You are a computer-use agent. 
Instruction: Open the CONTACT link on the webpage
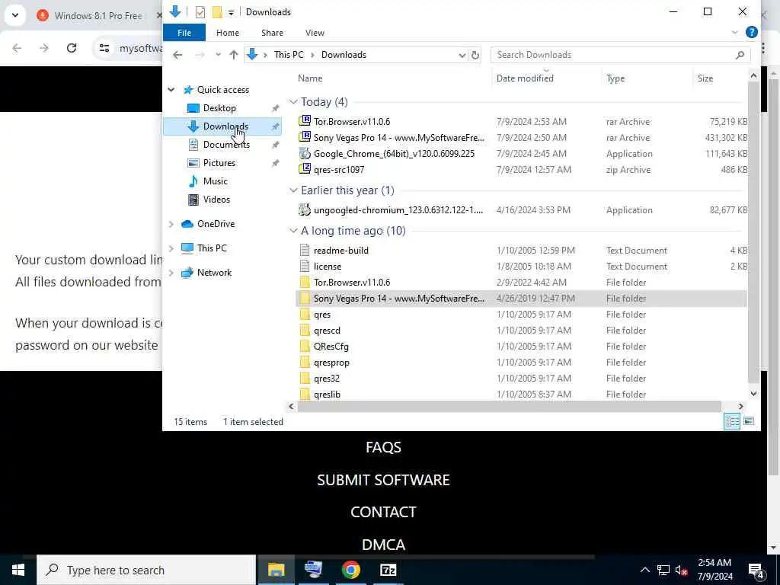[x=383, y=512]
